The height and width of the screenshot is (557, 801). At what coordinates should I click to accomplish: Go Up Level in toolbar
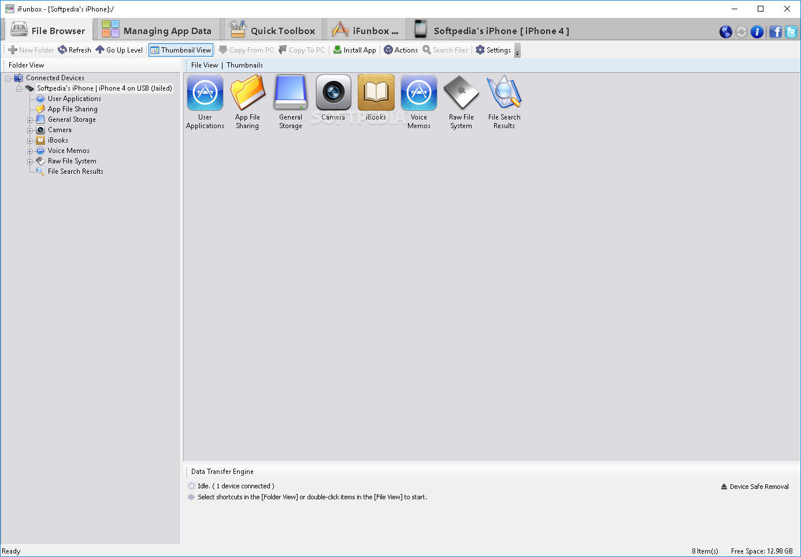119,50
